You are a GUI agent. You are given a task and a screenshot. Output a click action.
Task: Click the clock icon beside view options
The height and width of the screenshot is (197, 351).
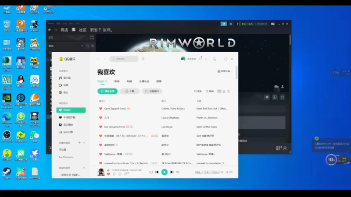click(x=229, y=91)
